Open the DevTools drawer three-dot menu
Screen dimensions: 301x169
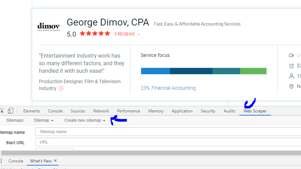(1, 161)
